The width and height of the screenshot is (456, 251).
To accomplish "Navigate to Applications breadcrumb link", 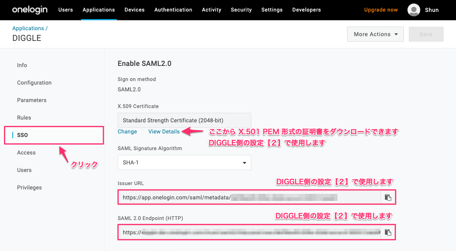I will click(x=28, y=28).
